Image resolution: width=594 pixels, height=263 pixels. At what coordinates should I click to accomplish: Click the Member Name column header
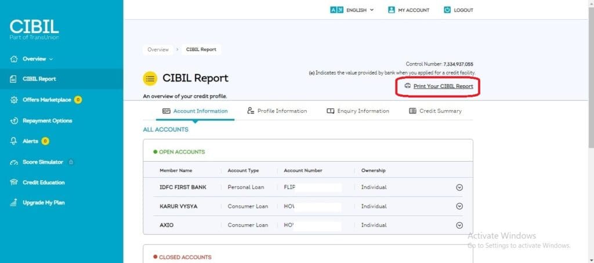176,171
